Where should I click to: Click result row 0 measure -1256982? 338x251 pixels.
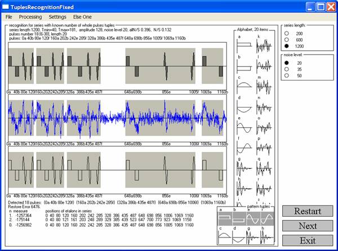pyautogui.click(x=23, y=225)
